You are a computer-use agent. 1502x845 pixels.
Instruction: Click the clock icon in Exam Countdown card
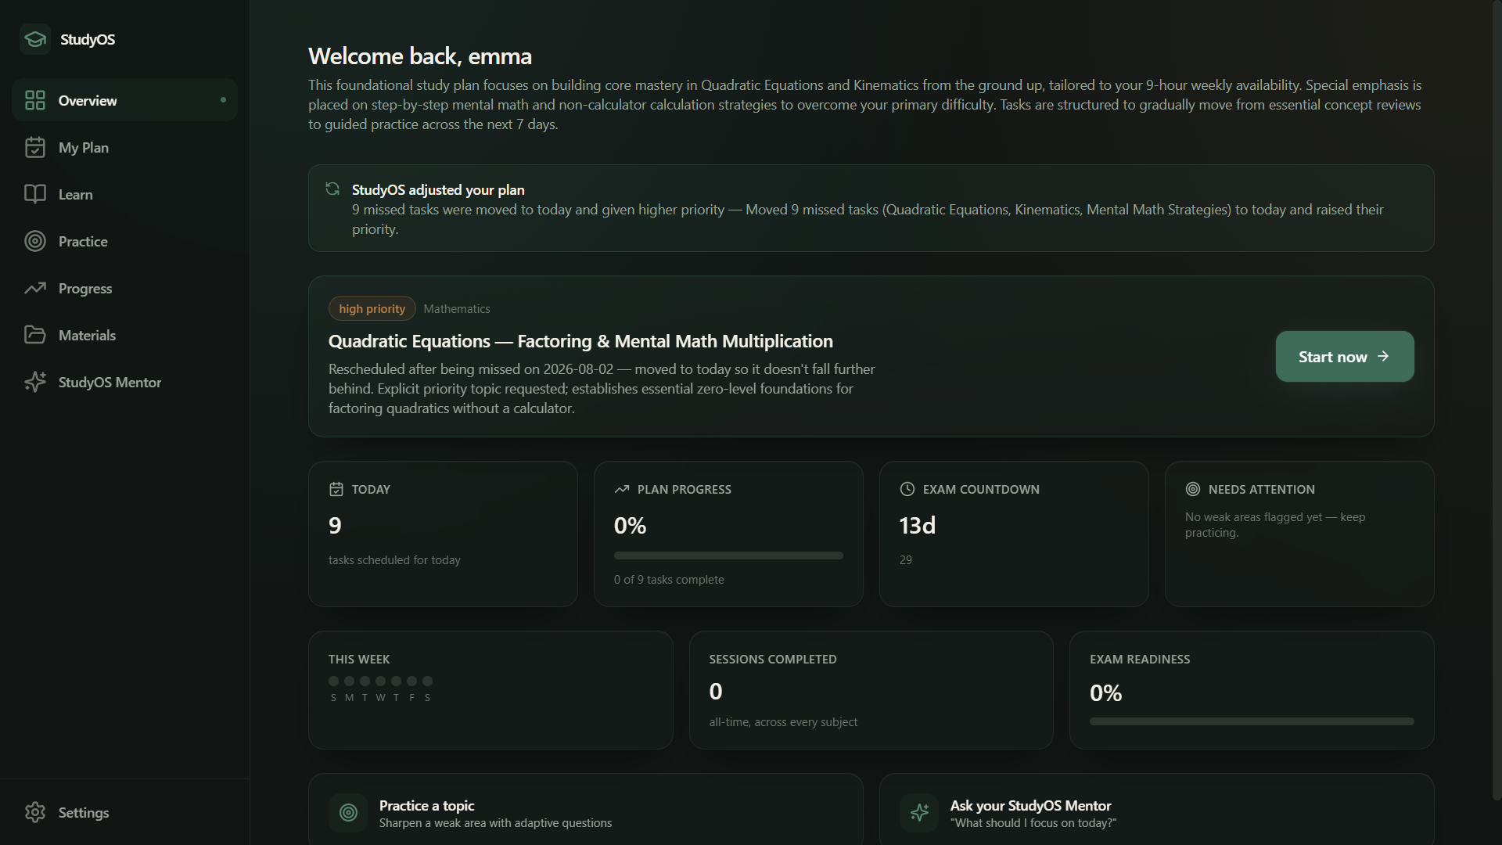[x=907, y=489]
